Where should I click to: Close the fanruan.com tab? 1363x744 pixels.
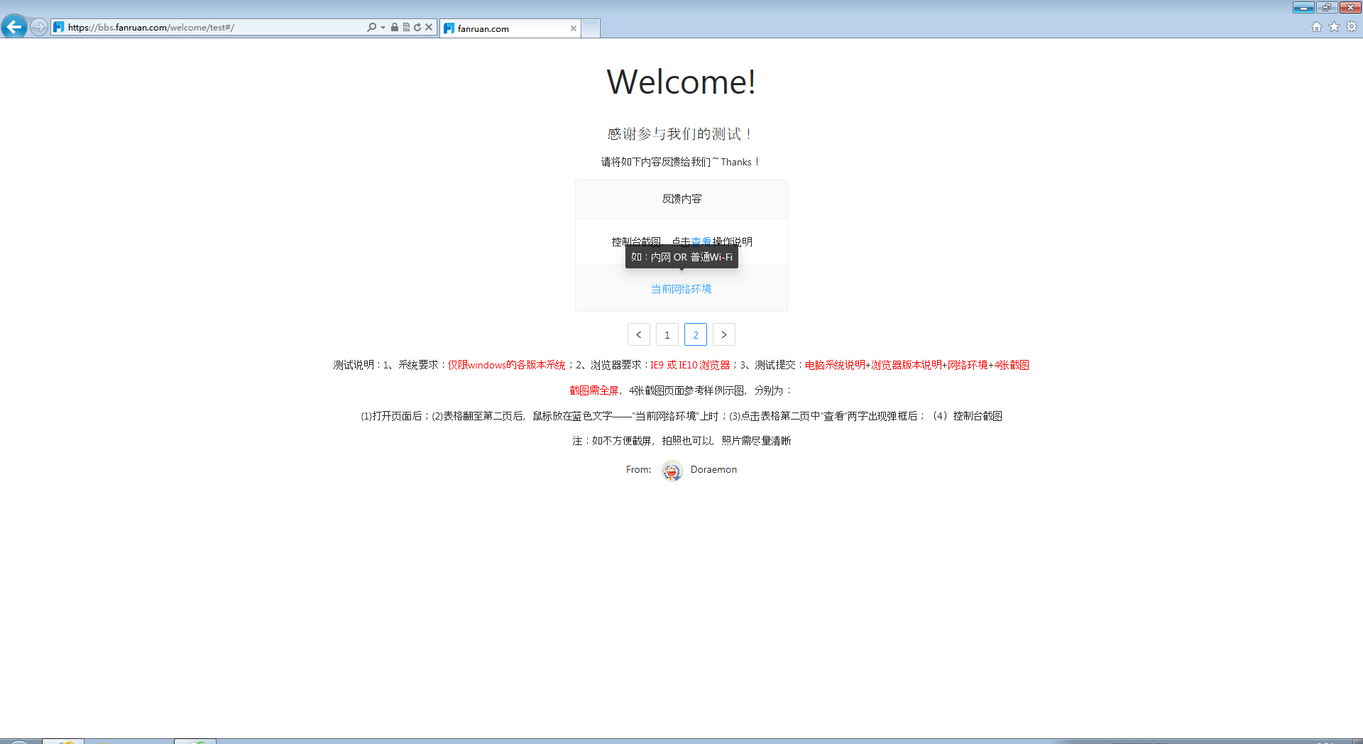pyautogui.click(x=574, y=28)
